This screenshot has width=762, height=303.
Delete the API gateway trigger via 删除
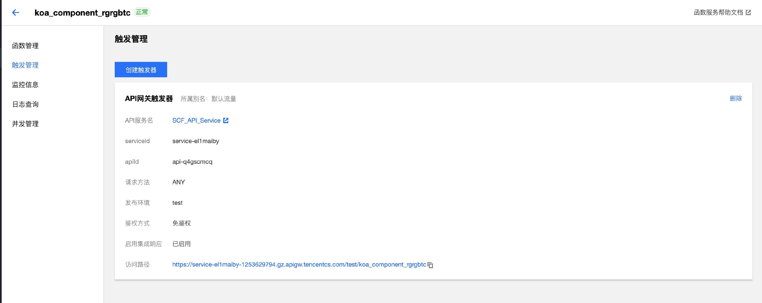point(736,98)
